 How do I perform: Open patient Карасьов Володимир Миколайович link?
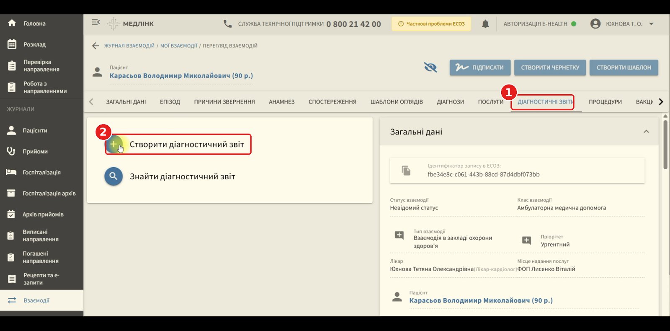181,76
